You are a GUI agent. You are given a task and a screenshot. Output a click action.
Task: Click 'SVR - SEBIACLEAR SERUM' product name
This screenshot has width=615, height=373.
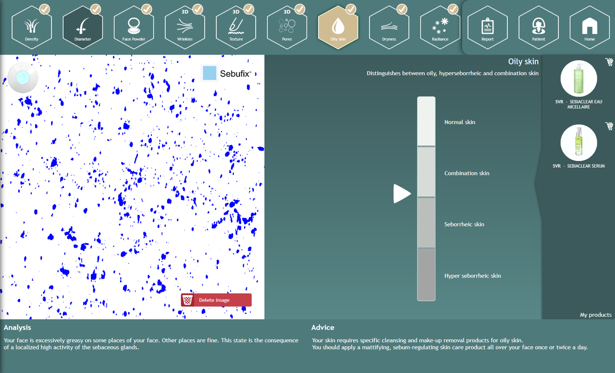pos(578,166)
